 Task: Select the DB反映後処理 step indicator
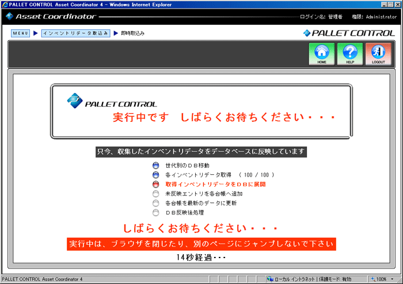(x=155, y=212)
